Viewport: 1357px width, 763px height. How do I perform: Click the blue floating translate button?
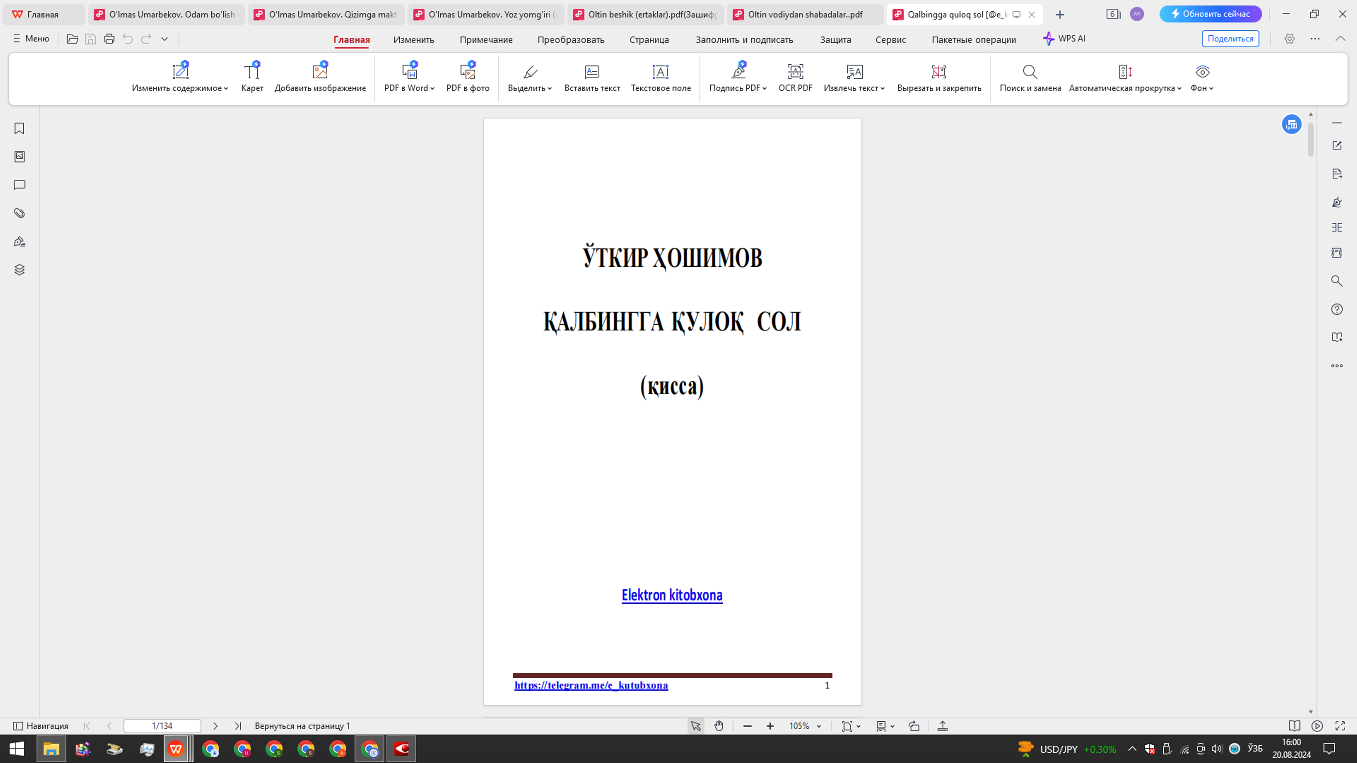1292,124
